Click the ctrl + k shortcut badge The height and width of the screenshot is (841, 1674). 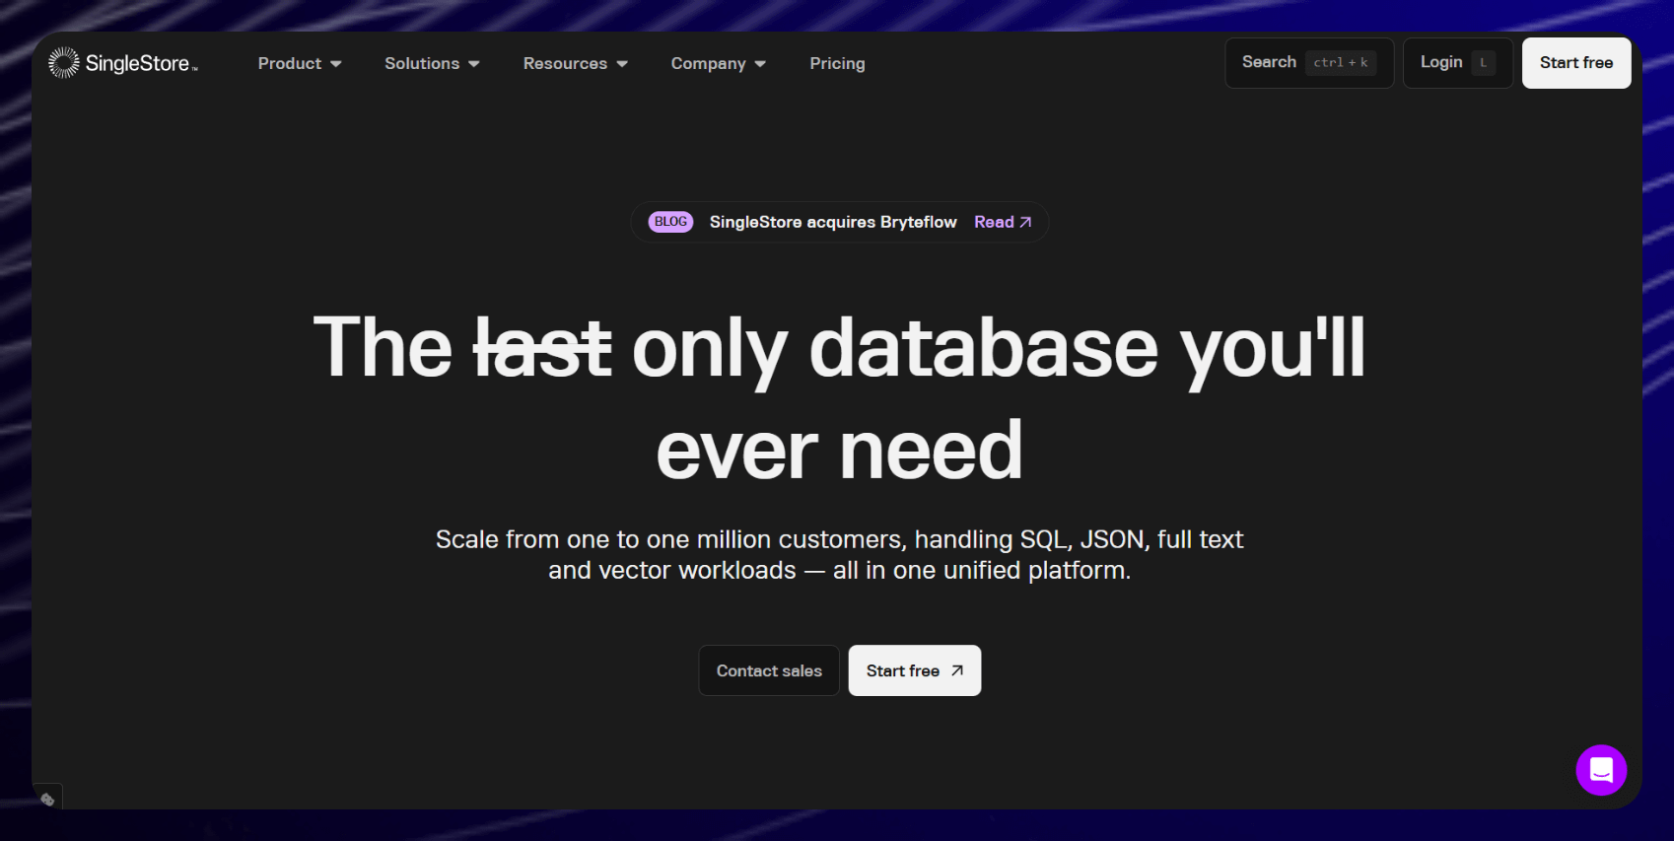1341,63
